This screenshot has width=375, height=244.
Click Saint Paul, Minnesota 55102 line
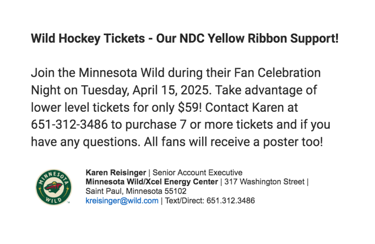click(x=136, y=191)
